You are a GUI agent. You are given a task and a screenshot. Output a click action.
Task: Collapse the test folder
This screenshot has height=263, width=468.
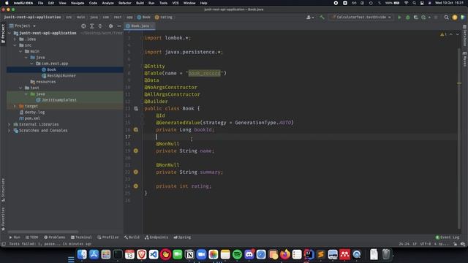(20, 88)
